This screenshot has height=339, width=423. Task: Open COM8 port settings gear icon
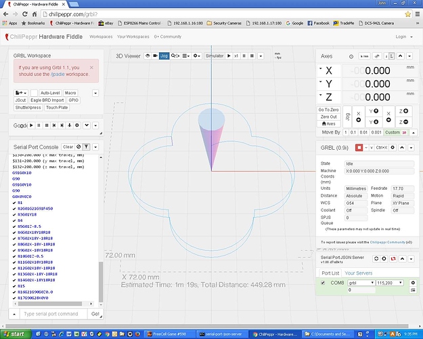click(412, 282)
